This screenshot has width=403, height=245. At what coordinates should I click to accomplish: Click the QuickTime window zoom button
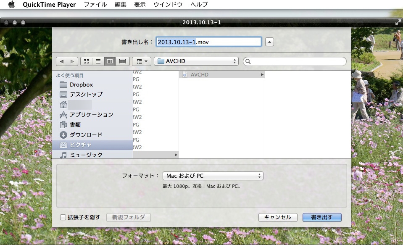(x=23, y=23)
